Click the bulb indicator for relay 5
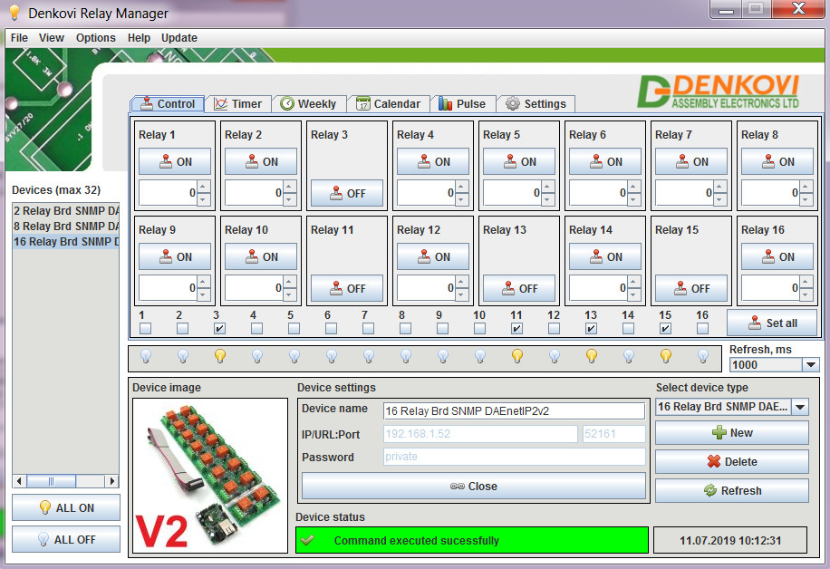 click(294, 356)
